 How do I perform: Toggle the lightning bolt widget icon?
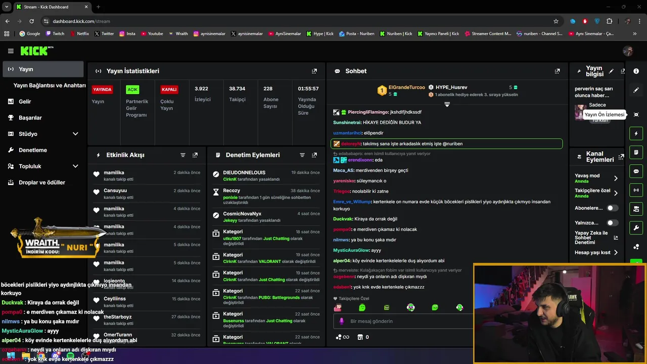point(636,133)
